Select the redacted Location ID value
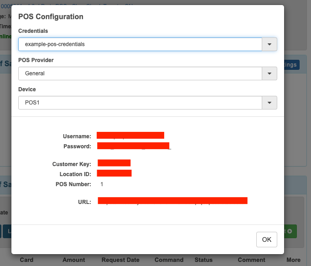311x266 pixels. click(x=114, y=173)
